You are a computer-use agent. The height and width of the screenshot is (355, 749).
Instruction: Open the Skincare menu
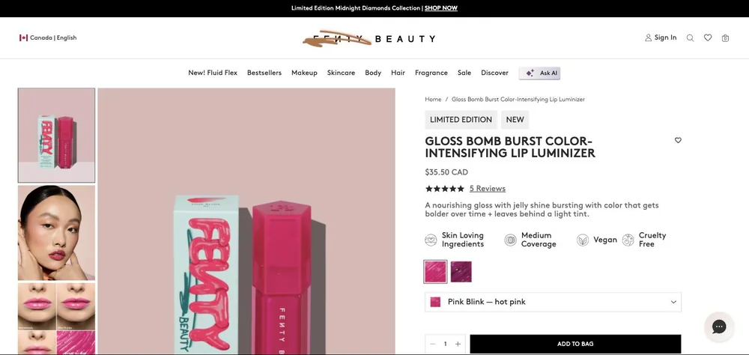341,73
